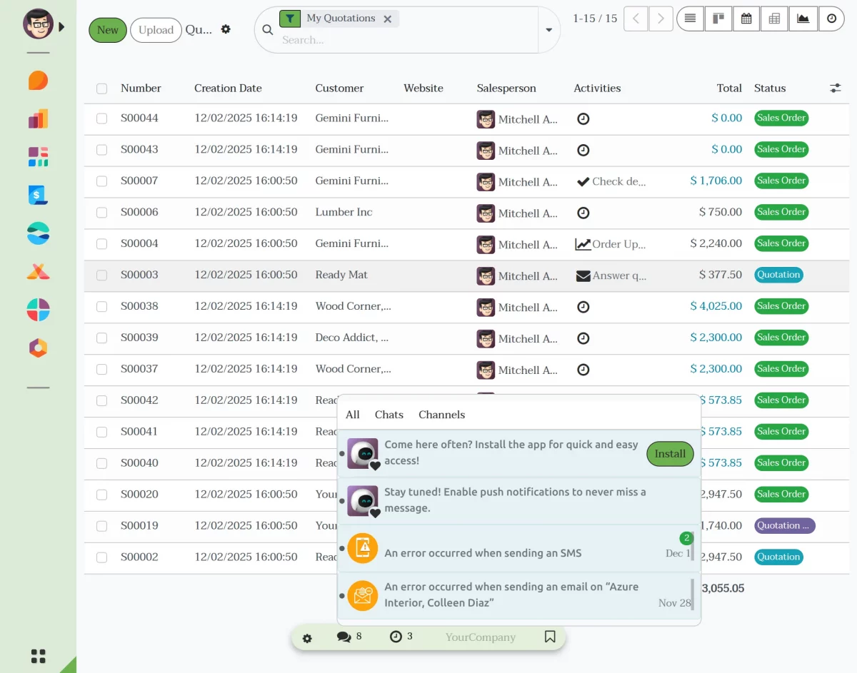The width and height of the screenshot is (857, 673).
Task: Switch to the pivot view
Action: click(x=773, y=19)
